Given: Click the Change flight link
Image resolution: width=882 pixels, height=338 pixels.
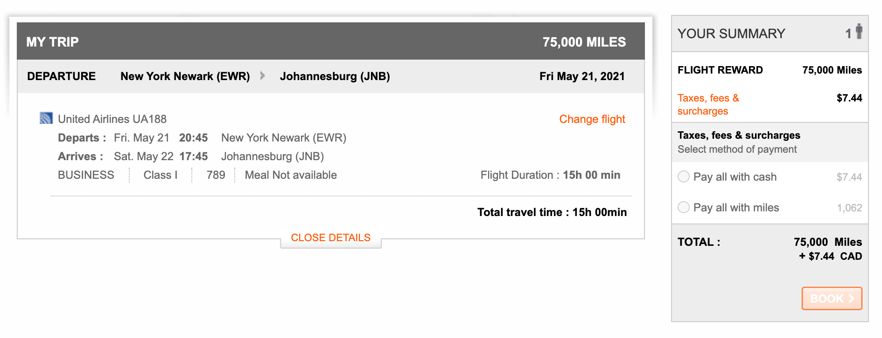Looking at the screenshot, I should coord(592,119).
